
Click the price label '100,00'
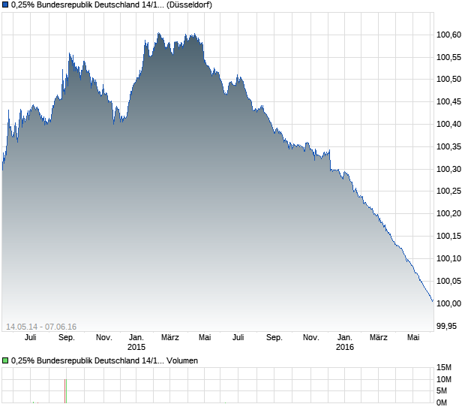448,303
